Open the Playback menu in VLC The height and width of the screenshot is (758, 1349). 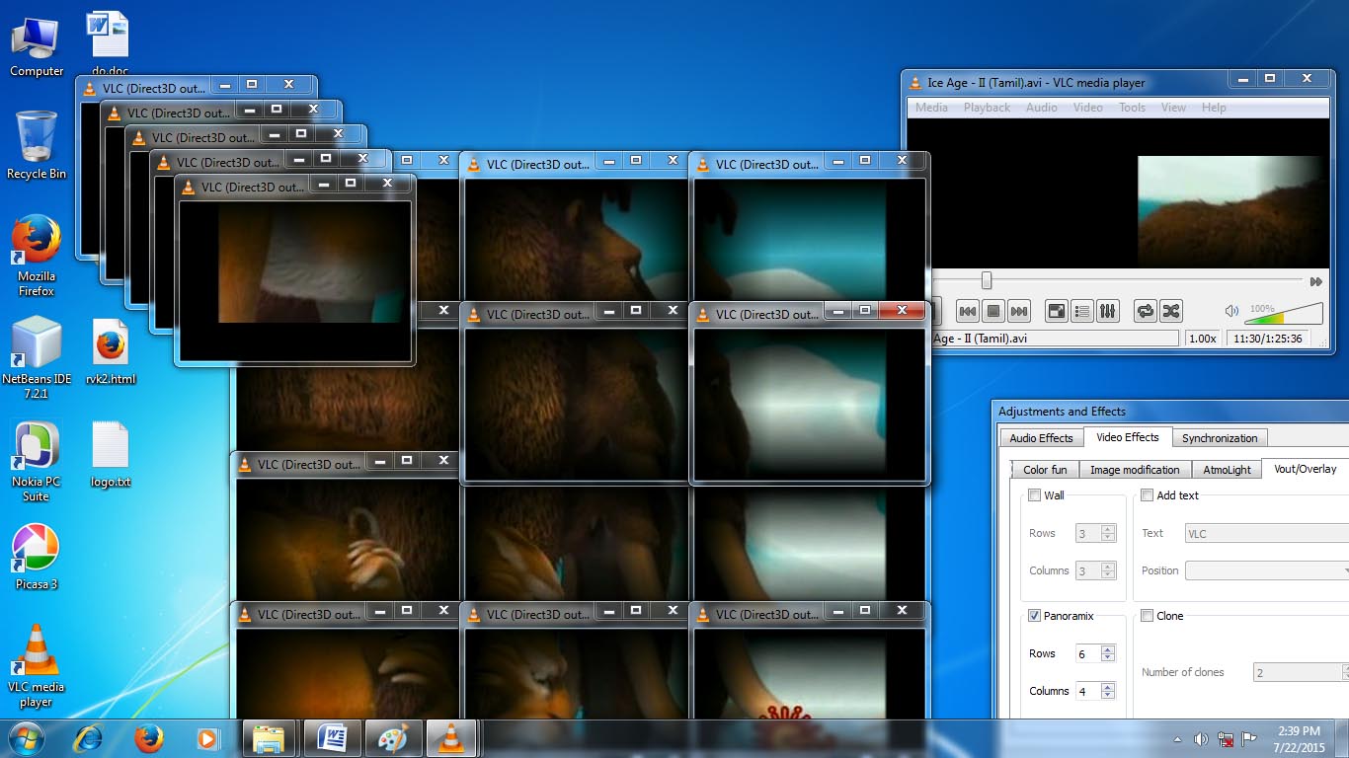986,108
